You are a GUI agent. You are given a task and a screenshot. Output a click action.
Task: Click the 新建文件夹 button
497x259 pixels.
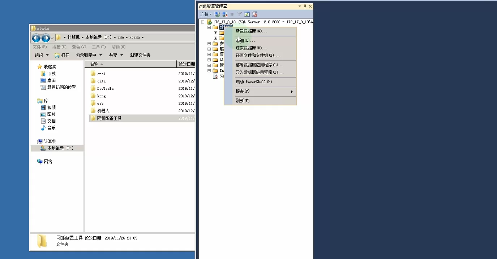(x=140, y=55)
